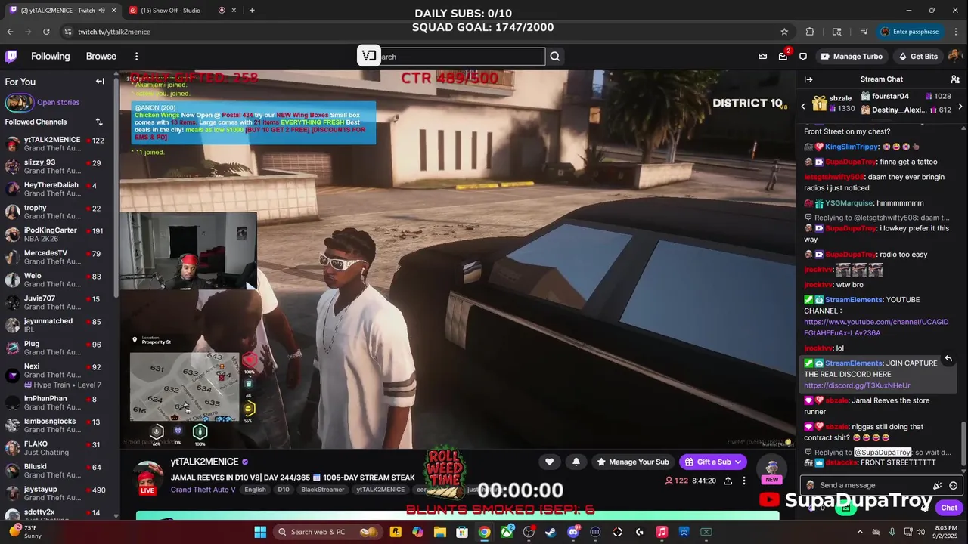The image size is (968, 544).
Task: Open the notifications inbox with badge
Action: click(783, 57)
